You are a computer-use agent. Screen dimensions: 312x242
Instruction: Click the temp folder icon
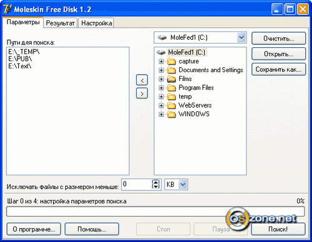172,96
